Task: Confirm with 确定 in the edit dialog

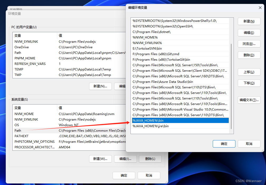Action: pos(224,144)
